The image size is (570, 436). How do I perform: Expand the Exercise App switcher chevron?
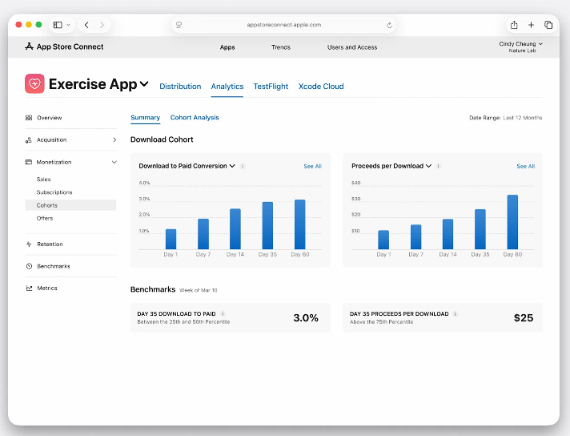click(x=144, y=84)
